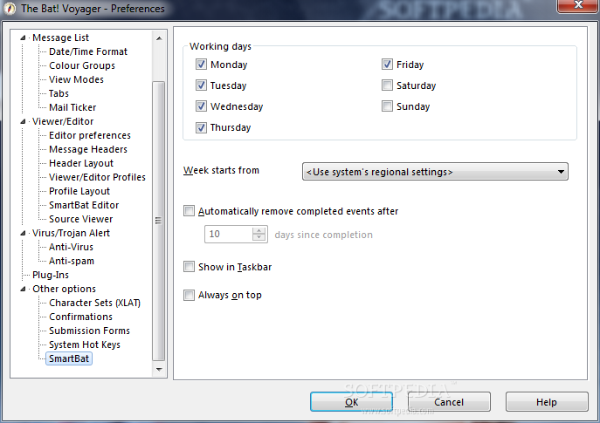The image size is (600, 423).
Task: Uncheck the Wednesday working day
Action: (201, 106)
